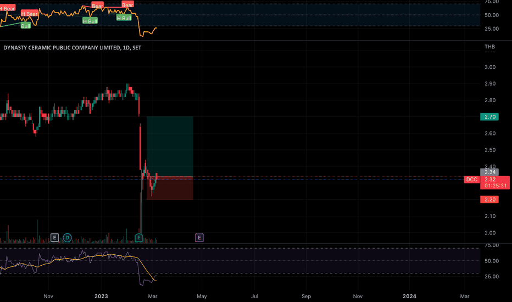Click the Dynasty Ceramic chart title
The height and width of the screenshot is (302, 512).
(72, 48)
